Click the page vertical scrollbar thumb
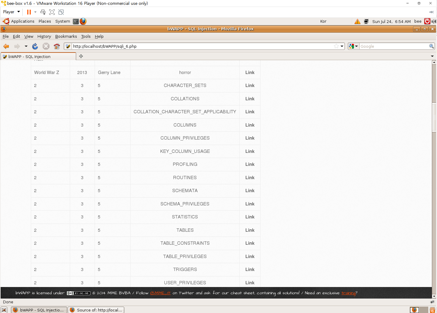Screen dimensions: 437x313 pos(434,117)
